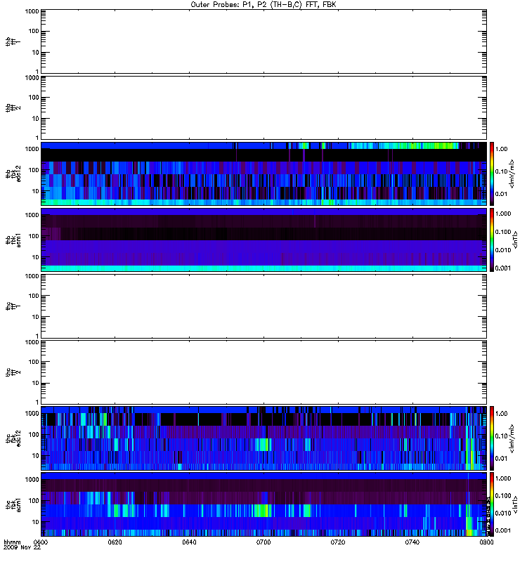Select the 'thc fff 2' panel axis label

click(13, 372)
